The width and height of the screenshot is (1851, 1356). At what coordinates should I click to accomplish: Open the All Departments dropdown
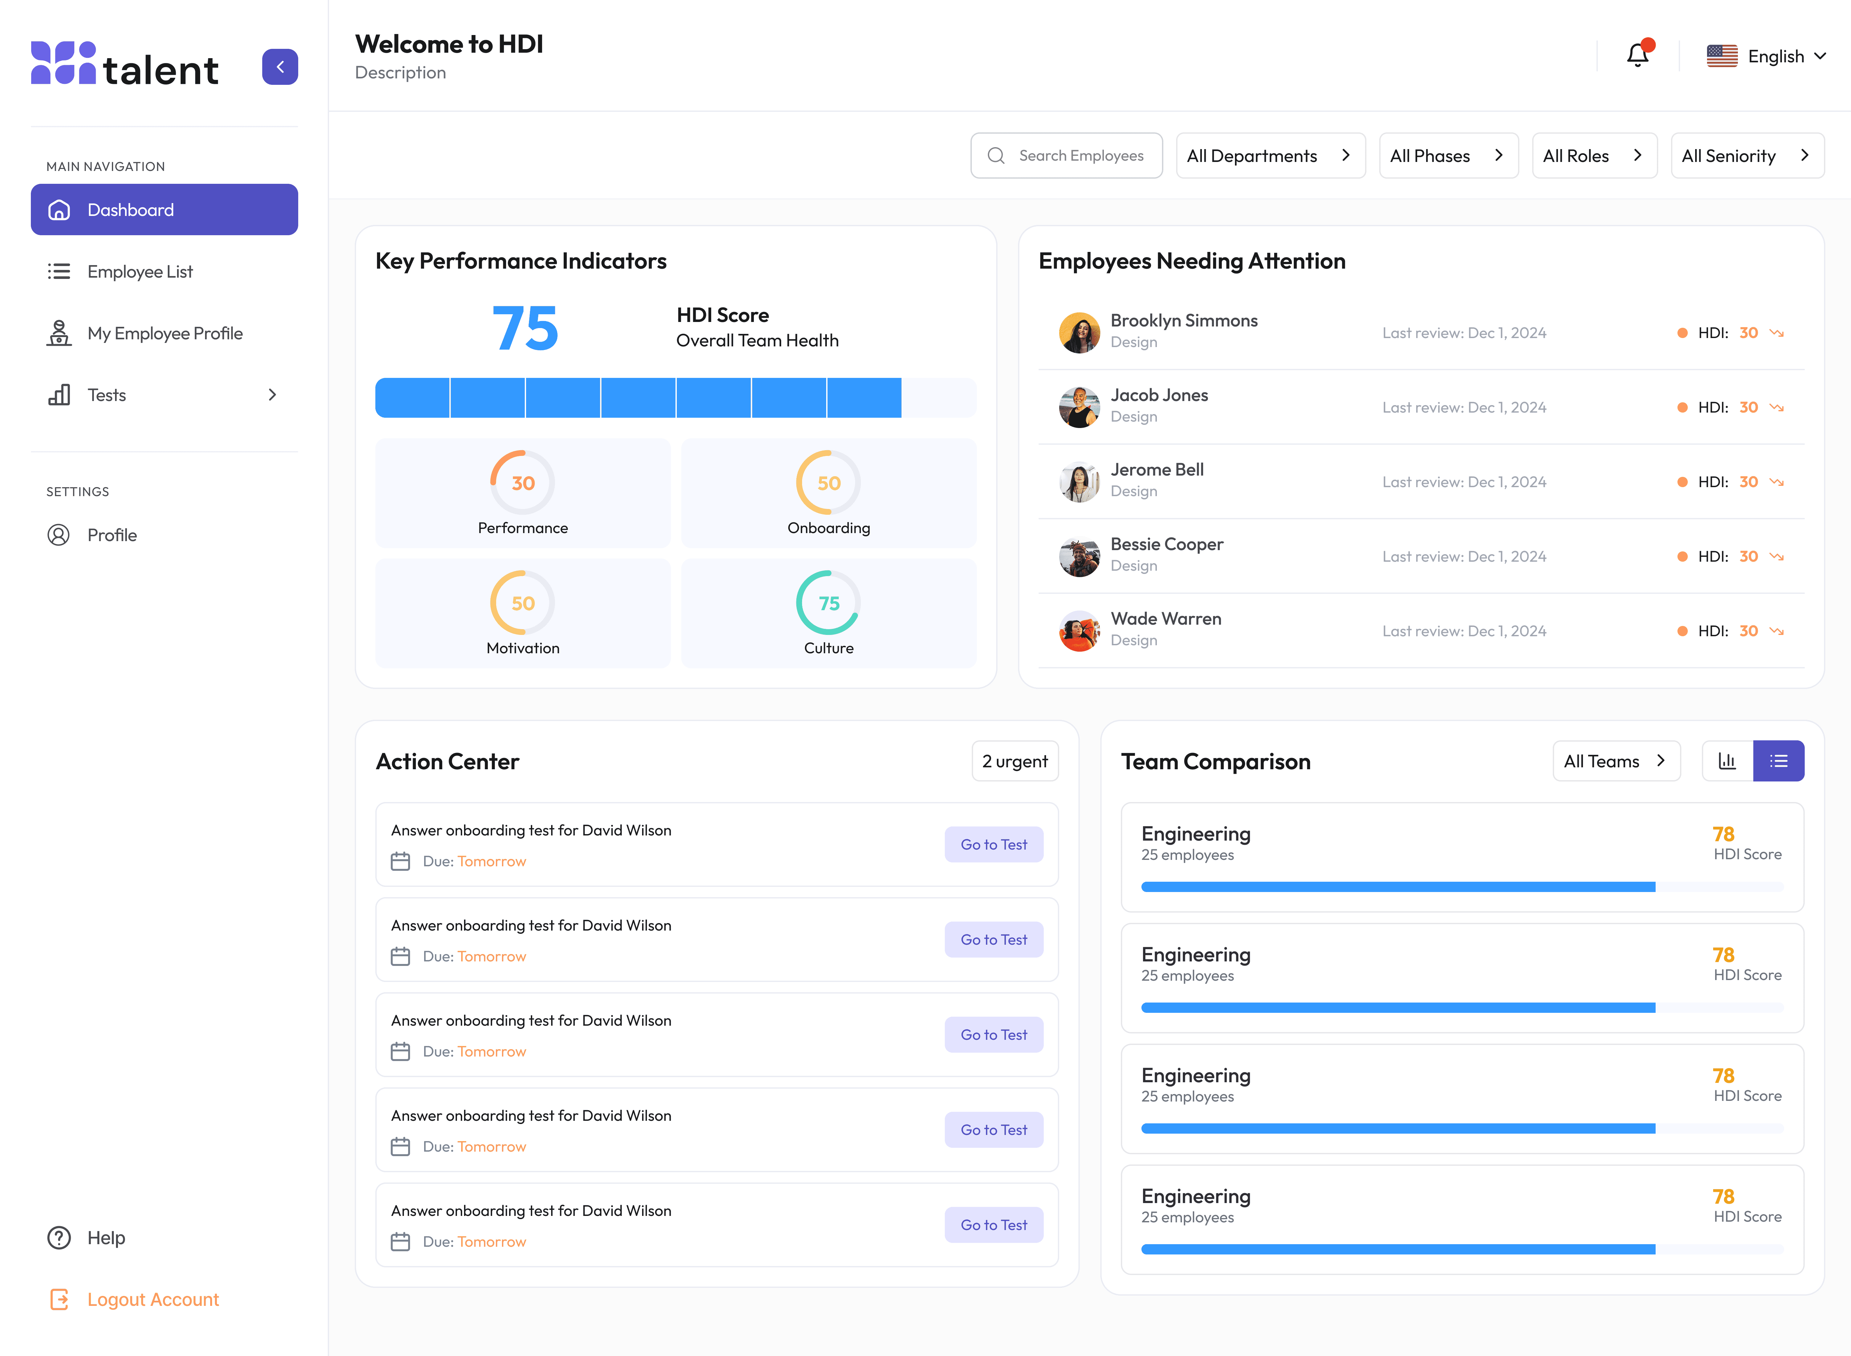pos(1270,156)
